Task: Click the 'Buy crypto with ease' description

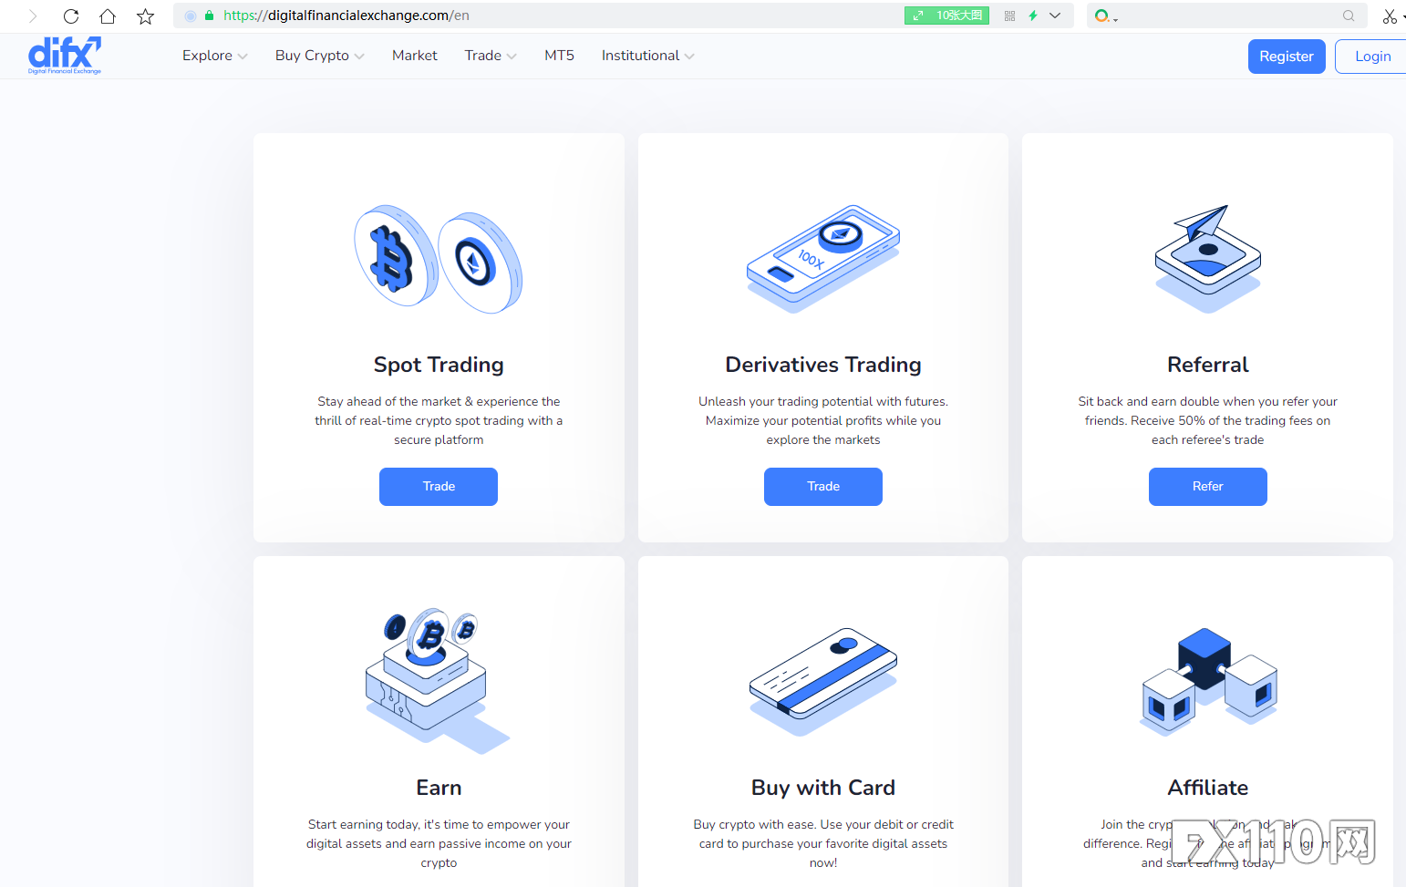Action: point(823,843)
